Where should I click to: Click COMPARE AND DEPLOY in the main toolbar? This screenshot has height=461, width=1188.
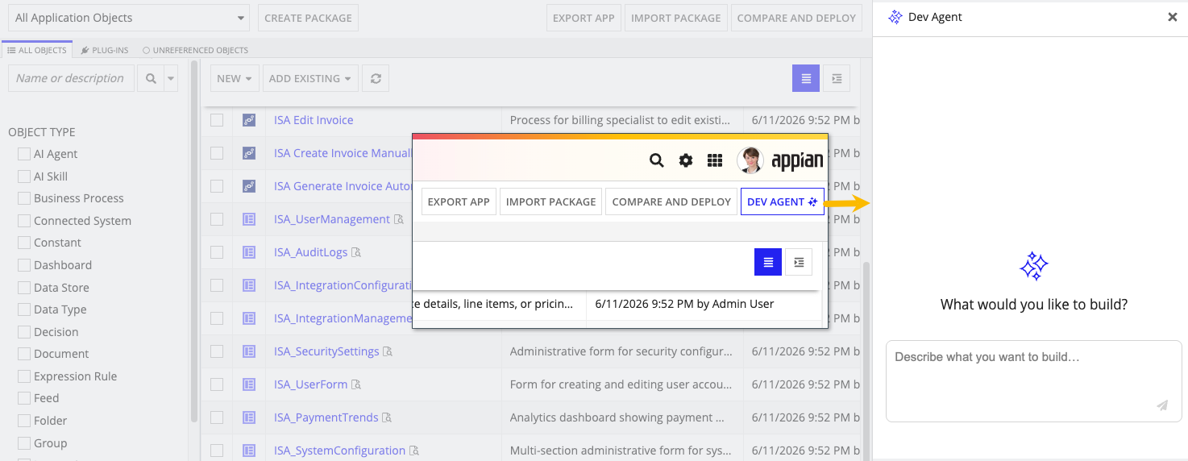click(x=796, y=18)
